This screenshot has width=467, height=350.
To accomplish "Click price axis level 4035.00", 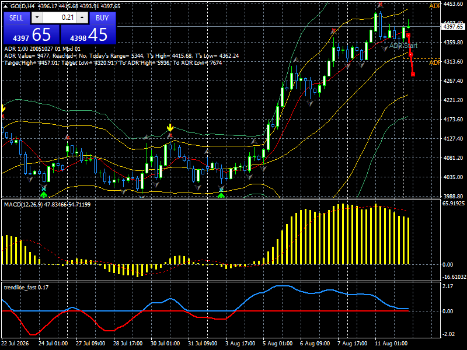I will 453,177.
